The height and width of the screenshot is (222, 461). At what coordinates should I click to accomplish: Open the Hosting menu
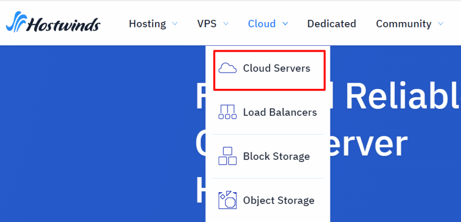[147, 23]
